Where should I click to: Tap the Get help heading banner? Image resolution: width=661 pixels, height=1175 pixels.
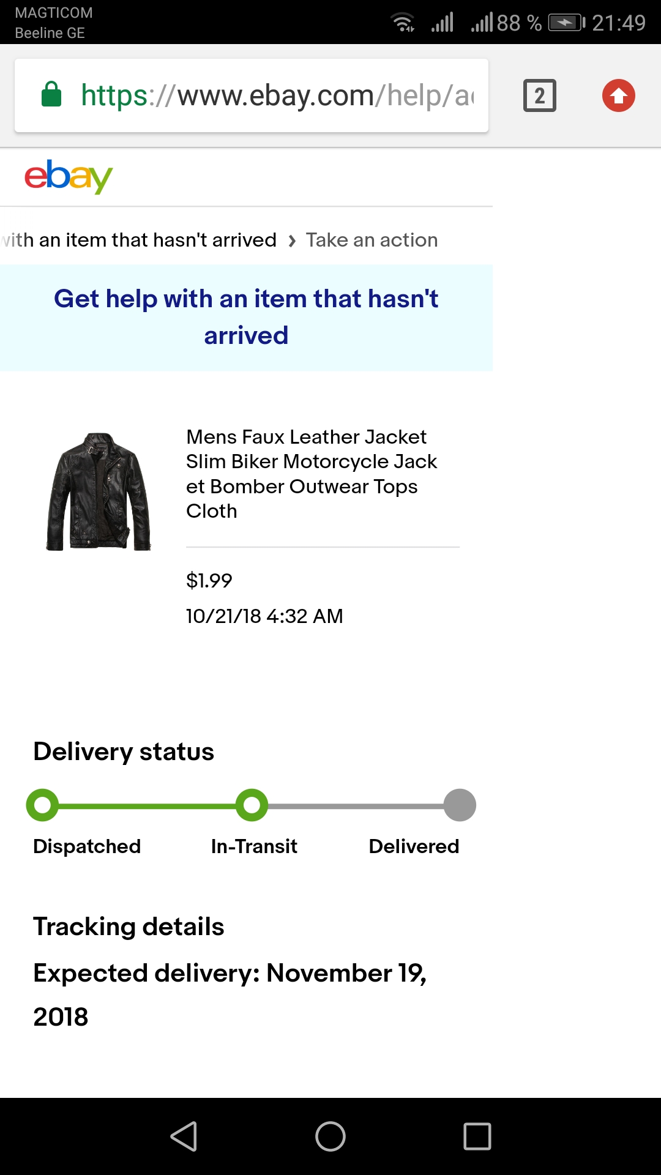[x=246, y=317]
